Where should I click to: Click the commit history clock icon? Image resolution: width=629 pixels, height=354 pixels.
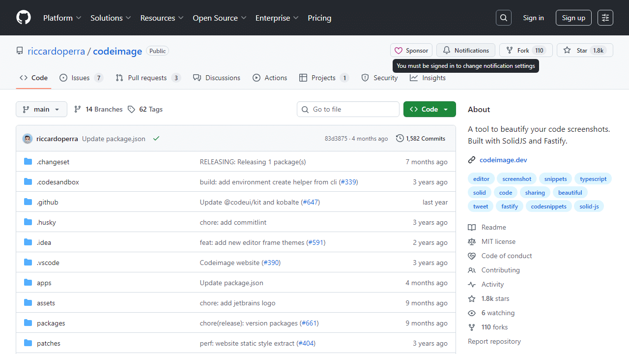pos(400,139)
